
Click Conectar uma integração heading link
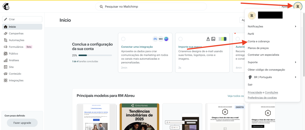(x=137, y=47)
